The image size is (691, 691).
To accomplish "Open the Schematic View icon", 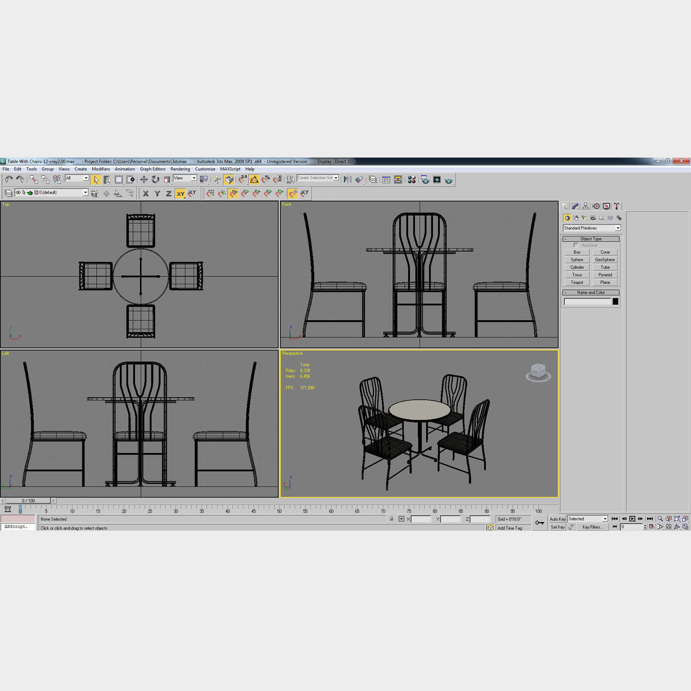I will 398,180.
